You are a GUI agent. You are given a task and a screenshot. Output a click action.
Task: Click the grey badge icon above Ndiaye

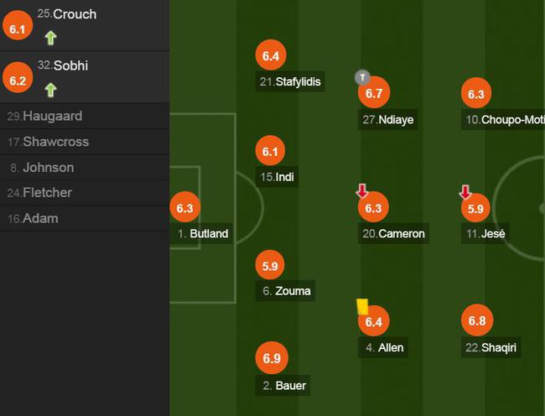tap(361, 78)
